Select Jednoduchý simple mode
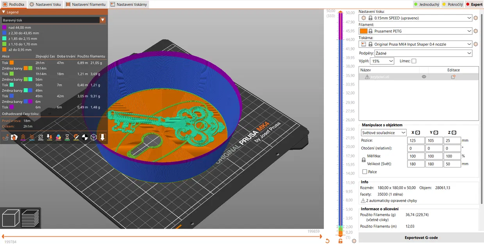 click(x=427, y=4)
